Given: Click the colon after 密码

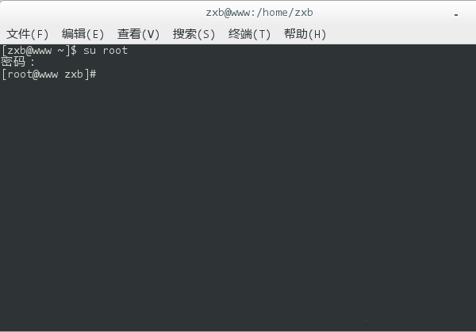Looking at the screenshot, I should (x=32, y=62).
